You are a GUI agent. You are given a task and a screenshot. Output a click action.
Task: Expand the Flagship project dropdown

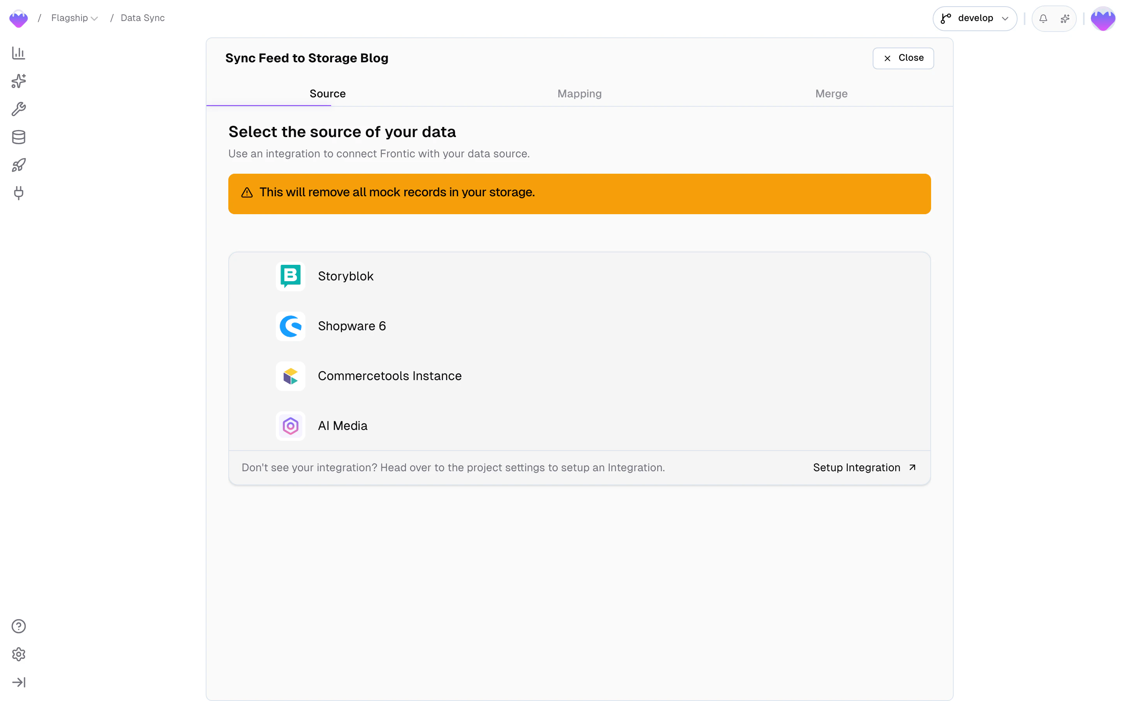click(75, 18)
